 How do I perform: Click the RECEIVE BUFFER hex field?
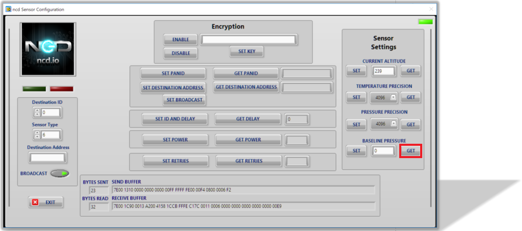243,206
